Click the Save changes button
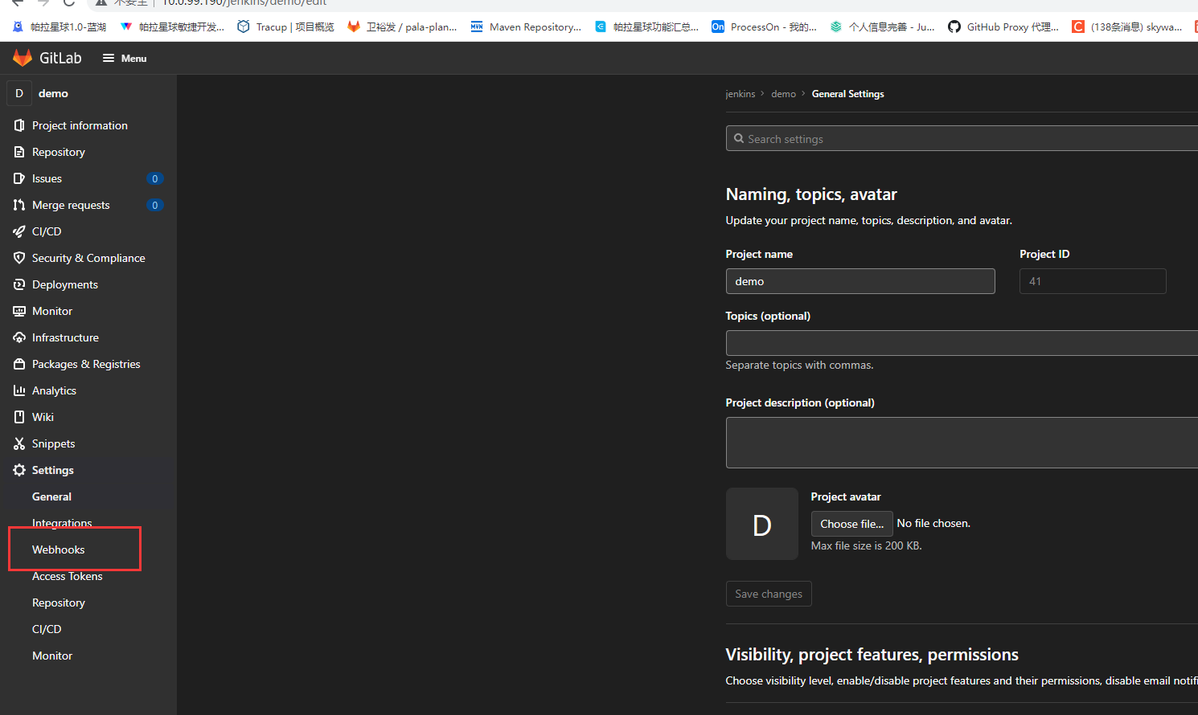The width and height of the screenshot is (1198, 715). click(x=769, y=594)
